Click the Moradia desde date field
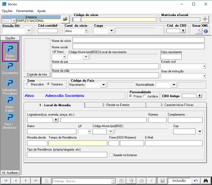Viewport: 212px width, 185px height. pyautogui.click(x=37, y=143)
